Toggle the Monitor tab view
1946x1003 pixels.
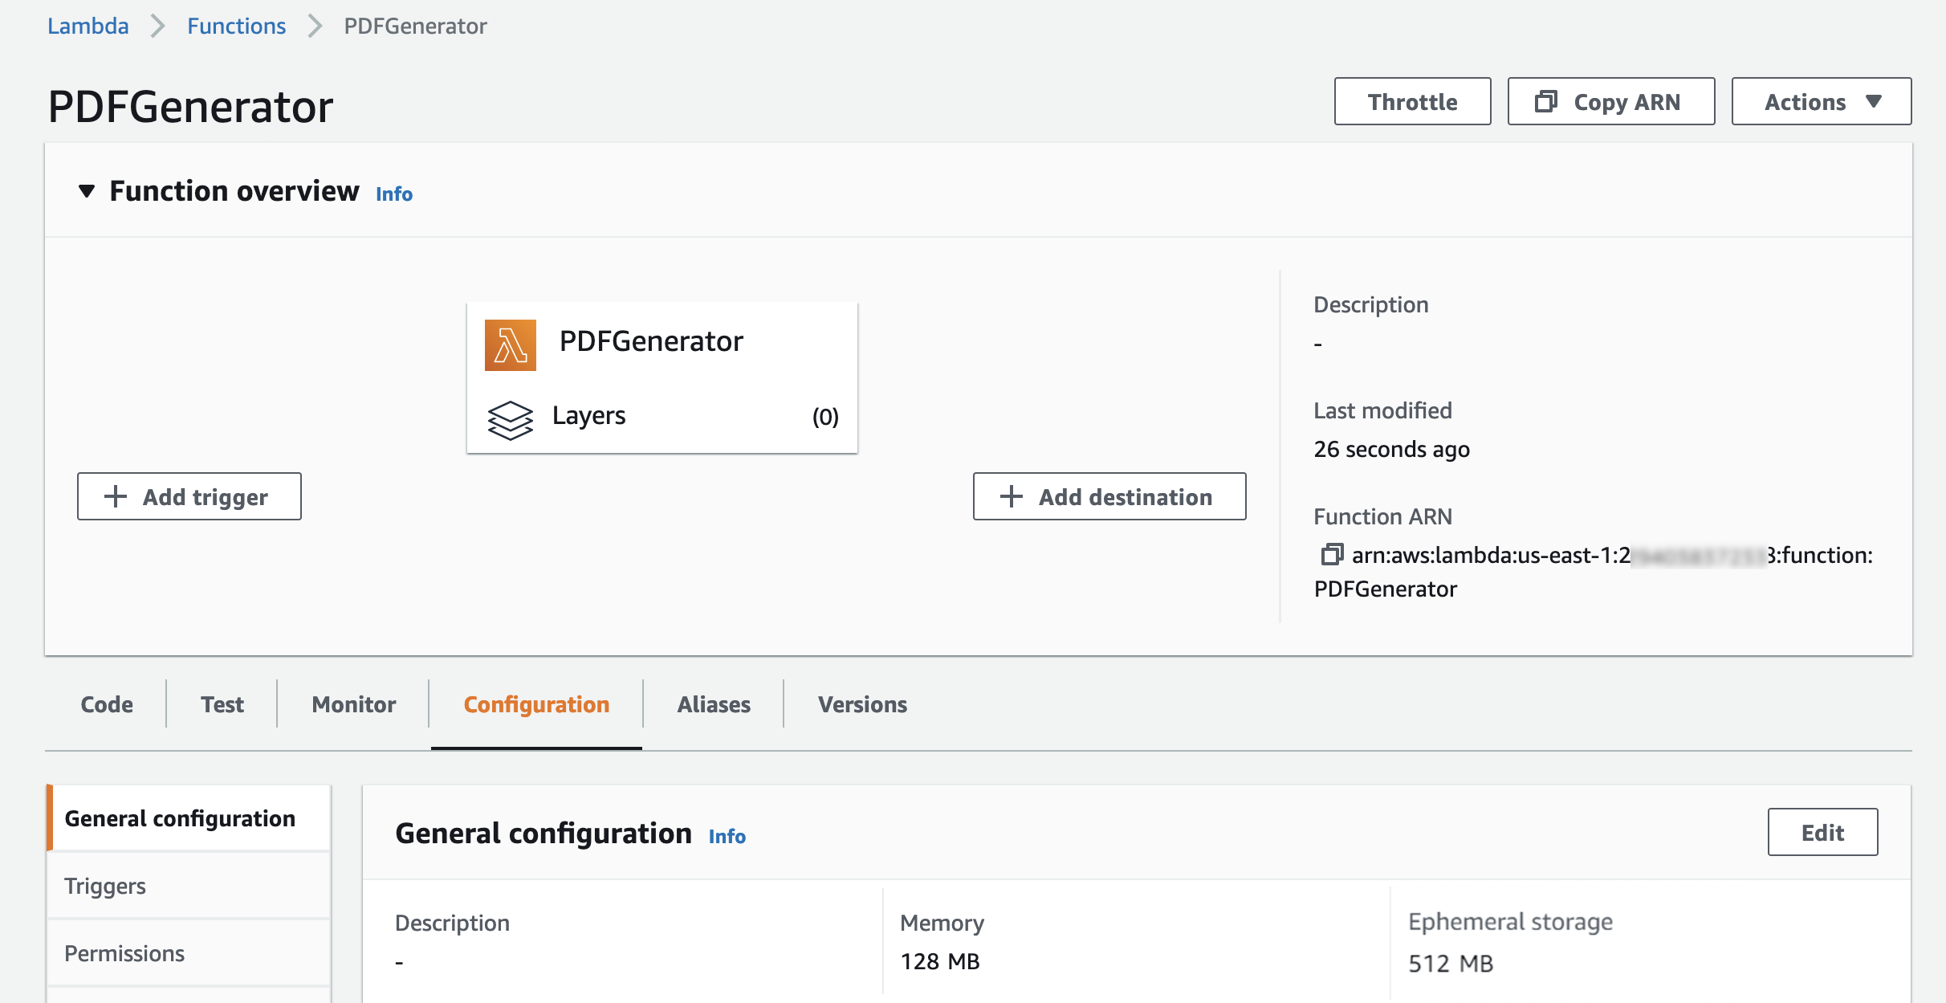pos(352,703)
